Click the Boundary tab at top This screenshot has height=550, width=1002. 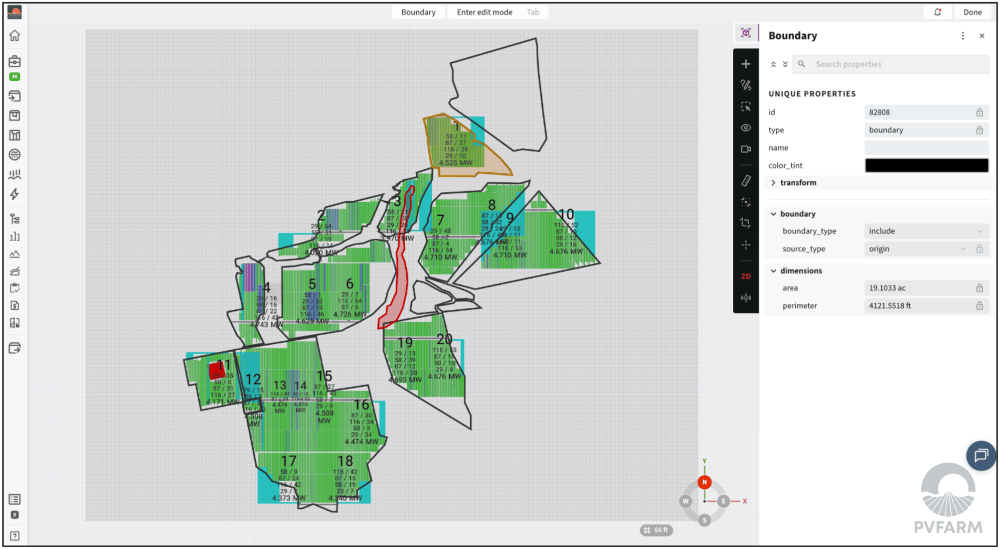pyautogui.click(x=418, y=12)
